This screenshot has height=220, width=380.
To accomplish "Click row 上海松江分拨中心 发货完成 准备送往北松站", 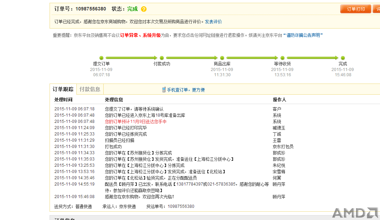I will pos(165,172).
